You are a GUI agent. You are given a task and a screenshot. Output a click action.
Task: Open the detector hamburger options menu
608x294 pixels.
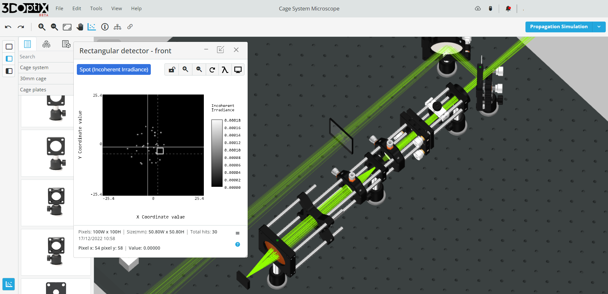[237, 233]
